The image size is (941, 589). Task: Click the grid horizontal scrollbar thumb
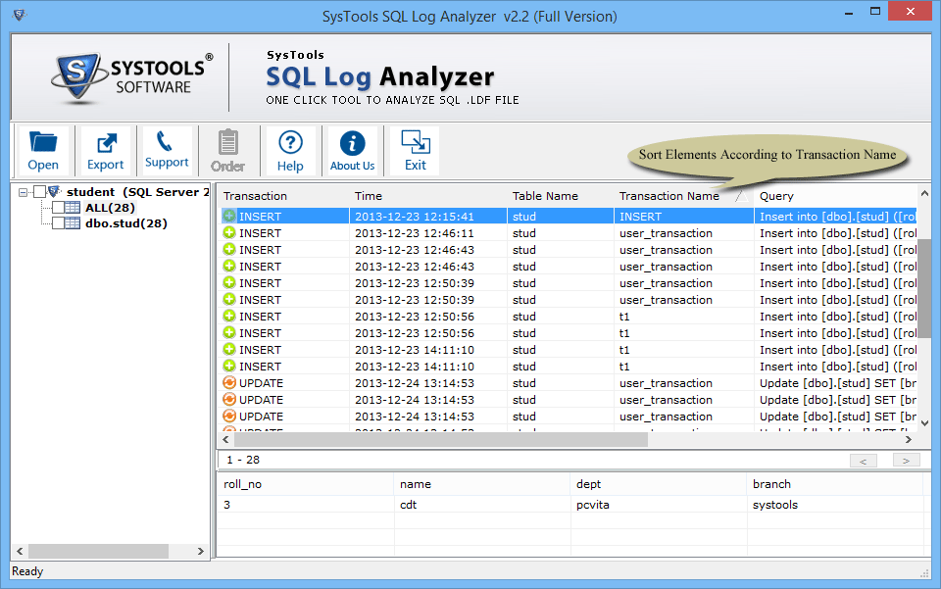441,440
